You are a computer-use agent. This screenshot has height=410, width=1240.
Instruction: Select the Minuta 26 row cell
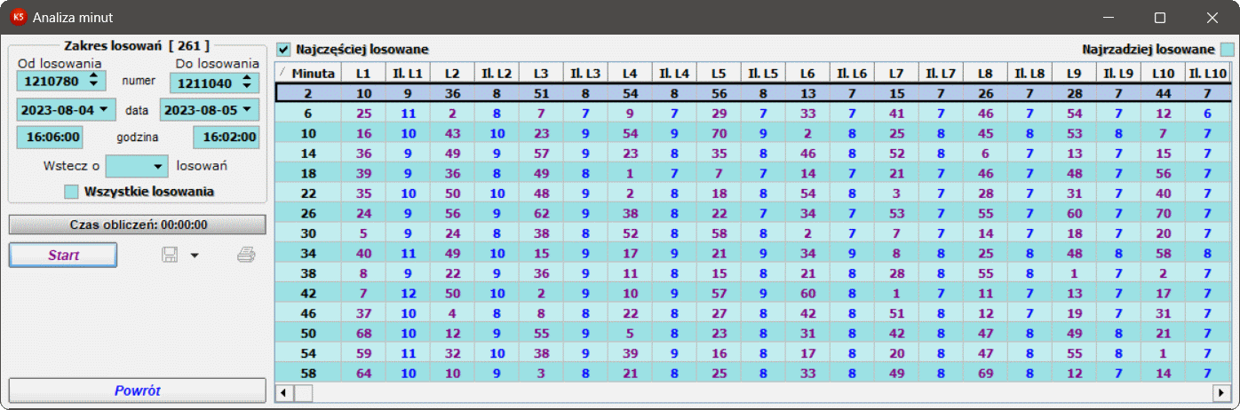(x=307, y=213)
